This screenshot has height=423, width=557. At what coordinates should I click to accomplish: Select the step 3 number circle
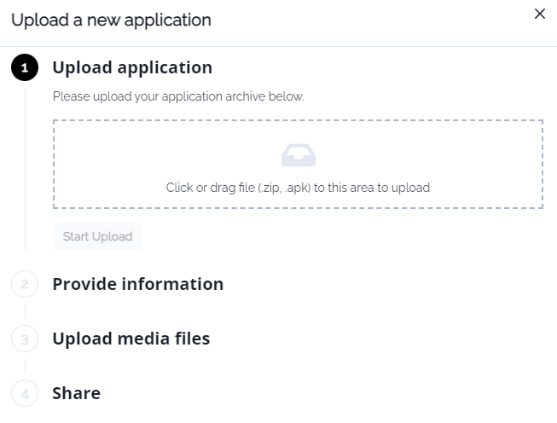[25, 339]
